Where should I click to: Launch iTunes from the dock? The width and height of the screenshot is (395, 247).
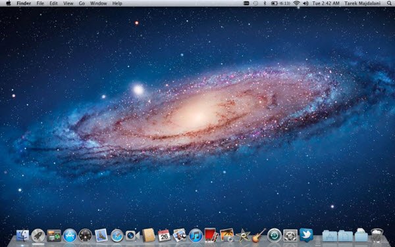coord(196,236)
